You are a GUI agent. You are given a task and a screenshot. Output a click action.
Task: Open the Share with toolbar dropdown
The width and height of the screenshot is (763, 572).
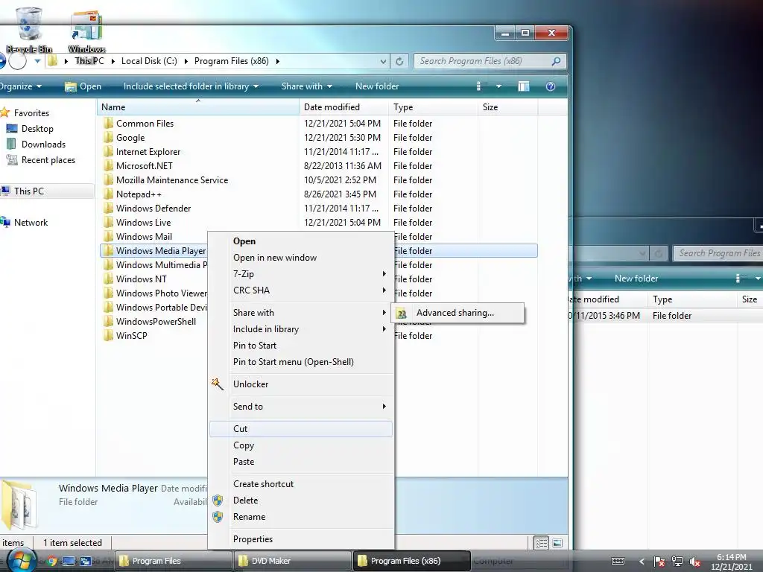[x=306, y=86]
